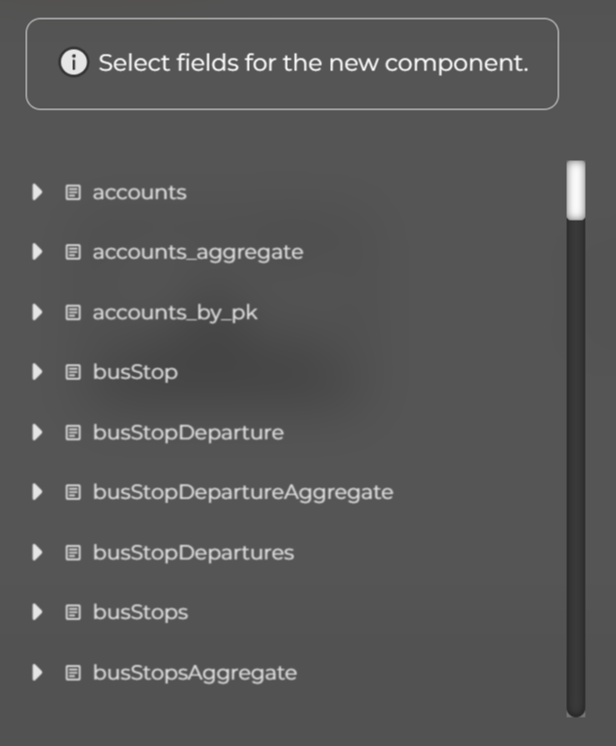The height and width of the screenshot is (746, 616).
Task: Select the busStopDepartureAggregate field label
Action: 242,492
